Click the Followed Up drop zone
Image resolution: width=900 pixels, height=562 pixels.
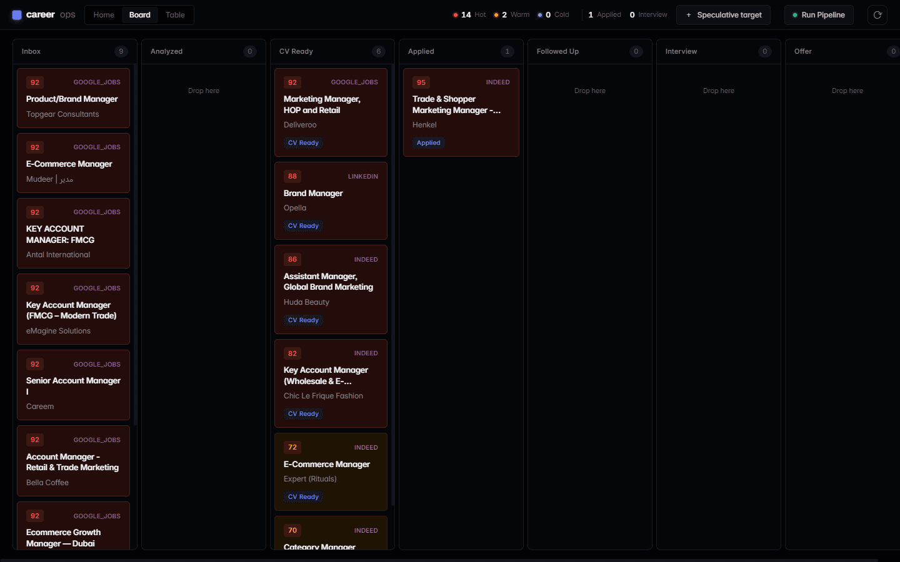pyautogui.click(x=590, y=91)
